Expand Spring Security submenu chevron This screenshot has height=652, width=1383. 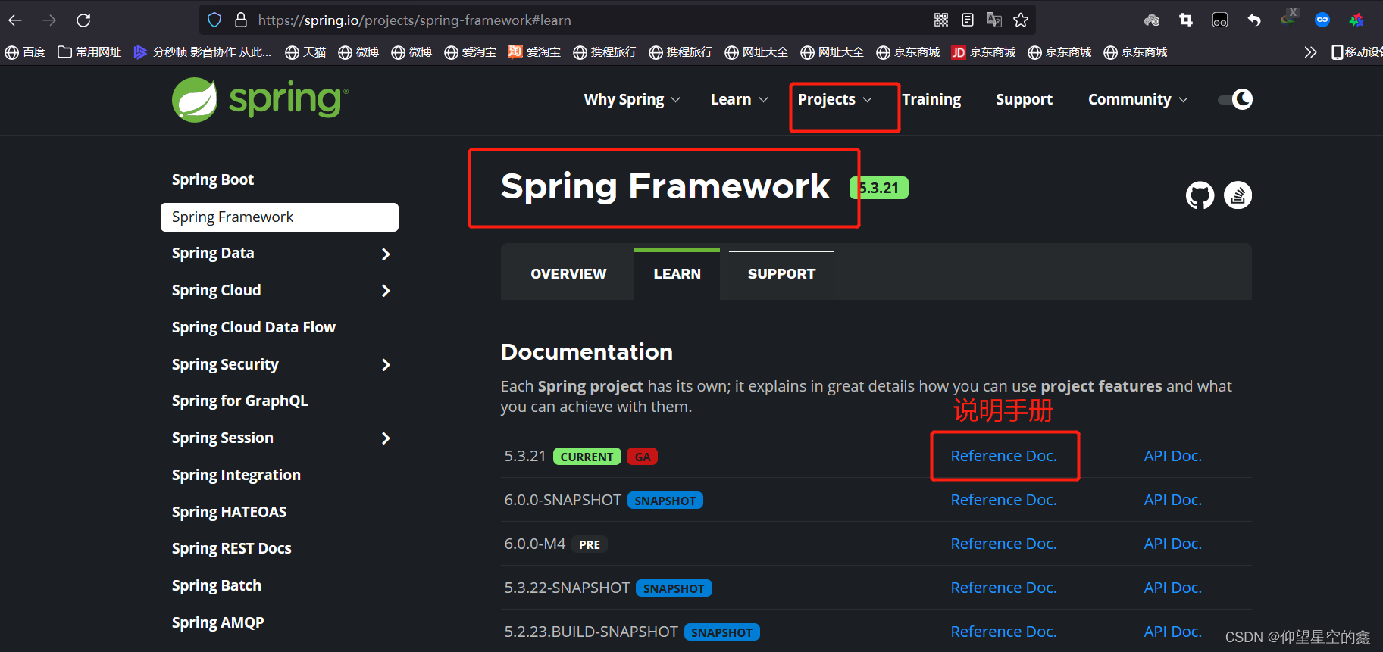click(386, 365)
